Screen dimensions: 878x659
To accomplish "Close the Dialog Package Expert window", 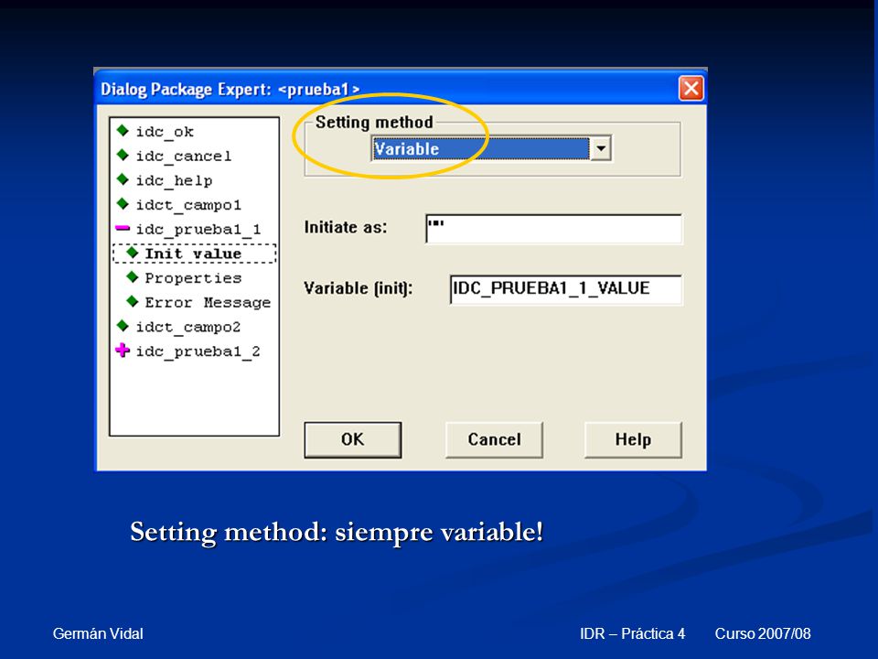I will pos(691,89).
